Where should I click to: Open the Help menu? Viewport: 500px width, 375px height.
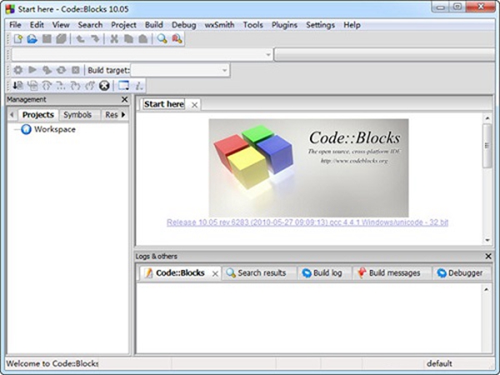352,25
